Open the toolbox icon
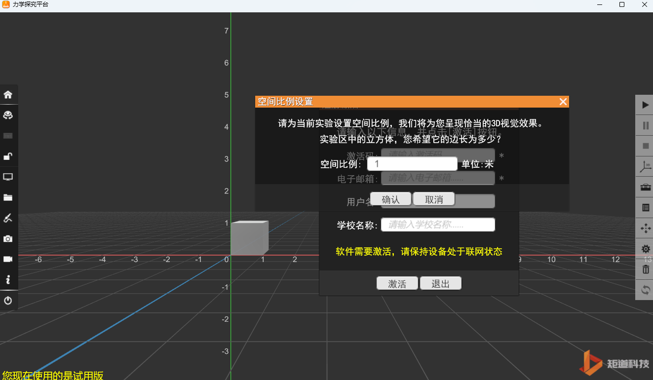The width and height of the screenshot is (653, 380). [x=646, y=188]
